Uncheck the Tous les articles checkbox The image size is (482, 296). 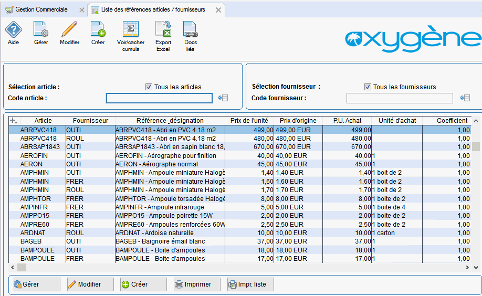click(149, 87)
